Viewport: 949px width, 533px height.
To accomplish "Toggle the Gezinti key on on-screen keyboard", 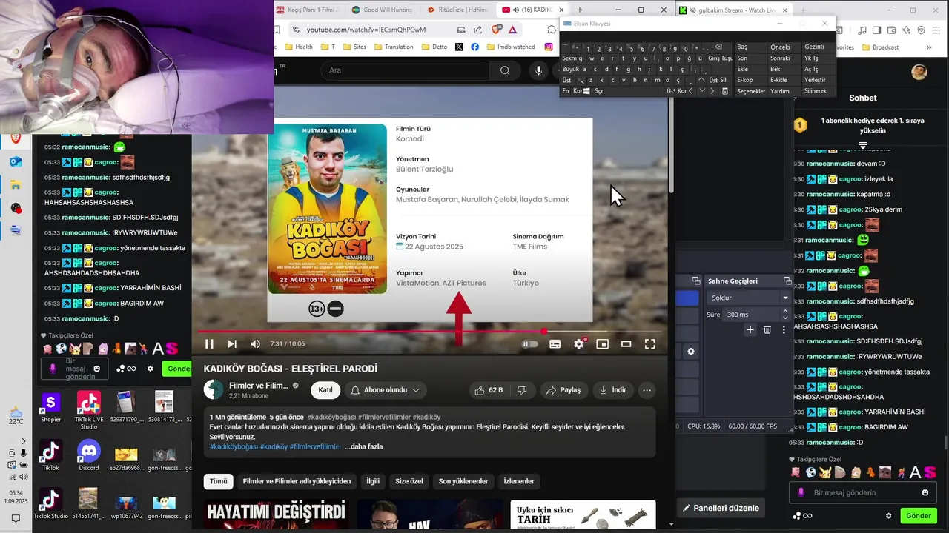I will (x=819, y=47).
